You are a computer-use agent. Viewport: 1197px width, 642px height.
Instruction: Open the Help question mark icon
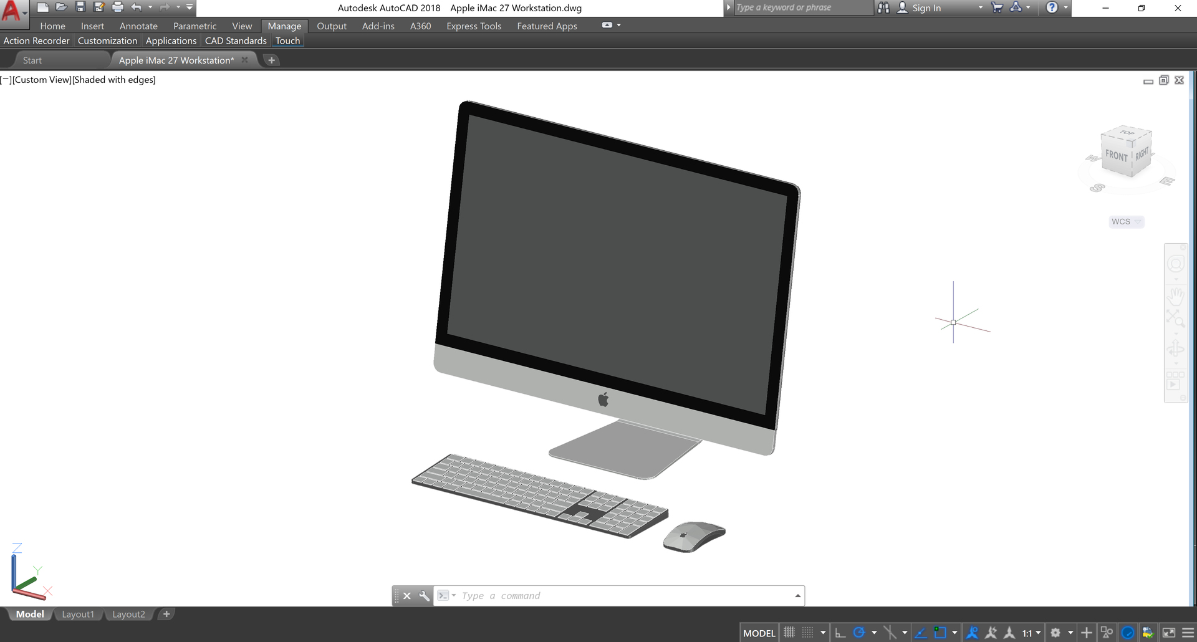point(1052,7)
